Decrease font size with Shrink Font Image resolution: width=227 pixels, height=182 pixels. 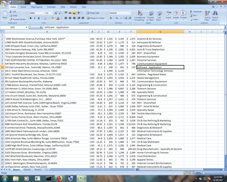(x=60, y=13)
